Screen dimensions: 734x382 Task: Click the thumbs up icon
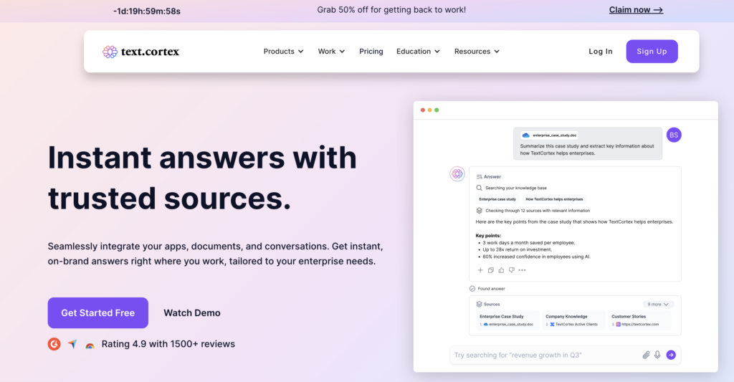point(501,270)
